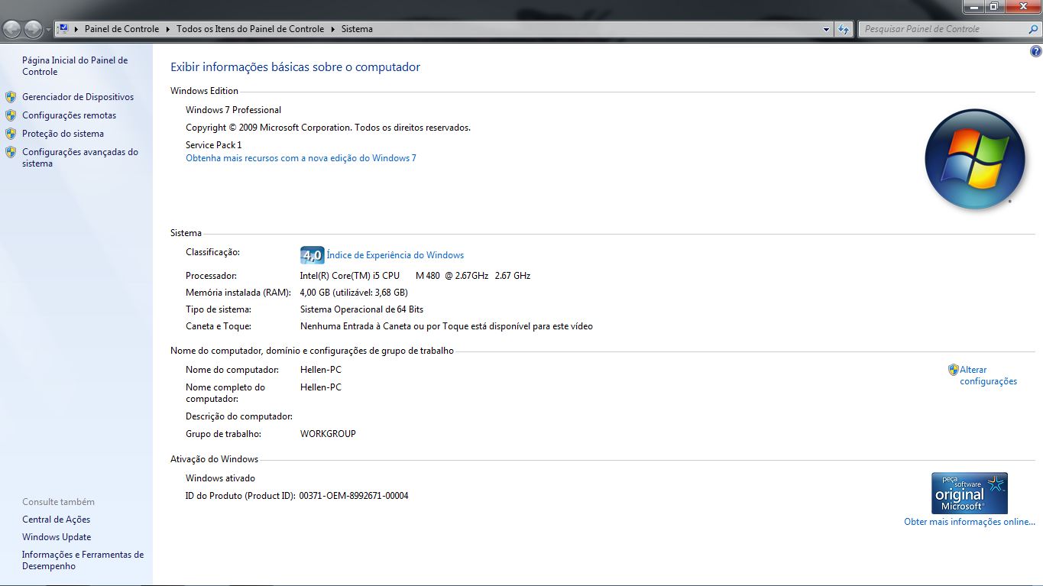1043x586 pixels.
Task: Go to 'Painel de Controle' breadcrumb item
Action: (x=121, y=29)
